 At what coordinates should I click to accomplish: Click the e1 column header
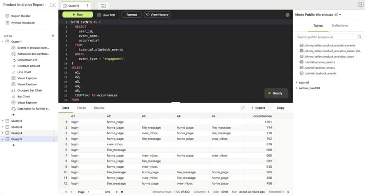[73, 116]
